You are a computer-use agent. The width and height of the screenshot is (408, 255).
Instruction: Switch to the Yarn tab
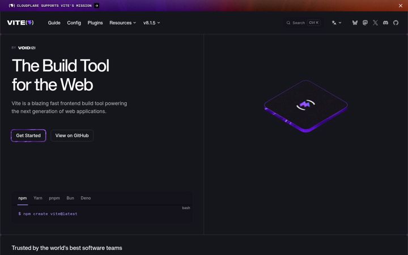click(38, 198)
